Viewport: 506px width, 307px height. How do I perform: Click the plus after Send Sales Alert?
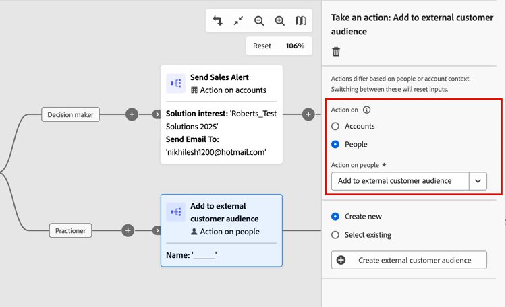click(x=308, y=114)
